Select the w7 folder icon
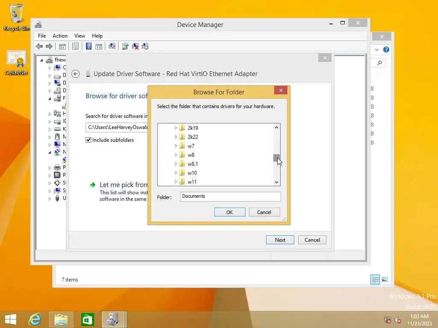This screenshot has height=328, width=438. click(182, 146)
